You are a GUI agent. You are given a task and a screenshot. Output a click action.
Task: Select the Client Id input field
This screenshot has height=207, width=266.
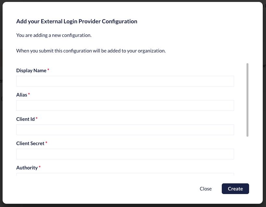125,130
